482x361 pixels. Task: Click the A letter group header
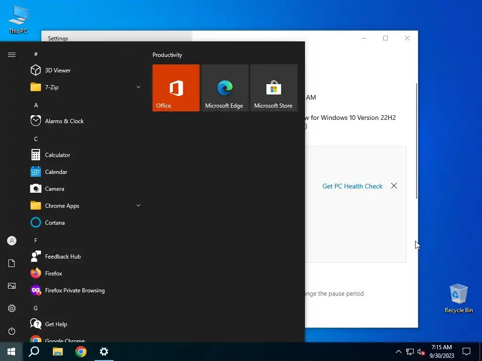click(36, 105)
